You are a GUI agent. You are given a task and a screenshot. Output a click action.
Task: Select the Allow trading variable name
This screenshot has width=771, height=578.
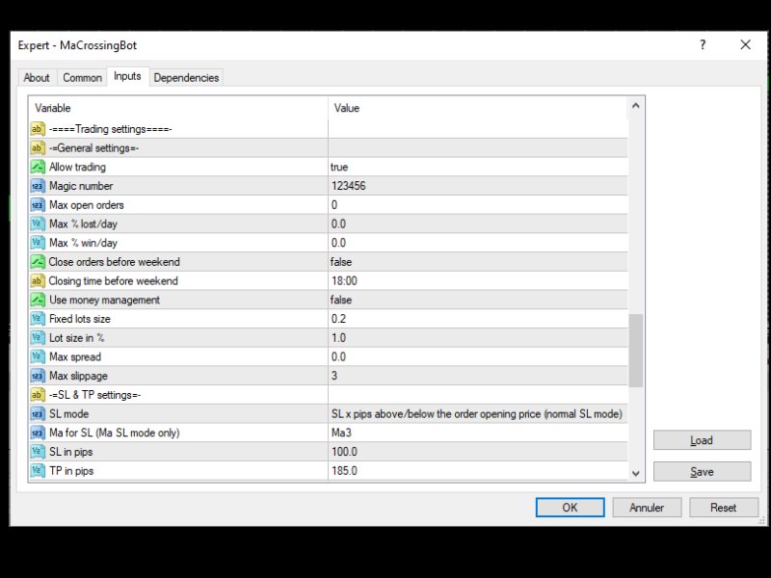point(77,167)
